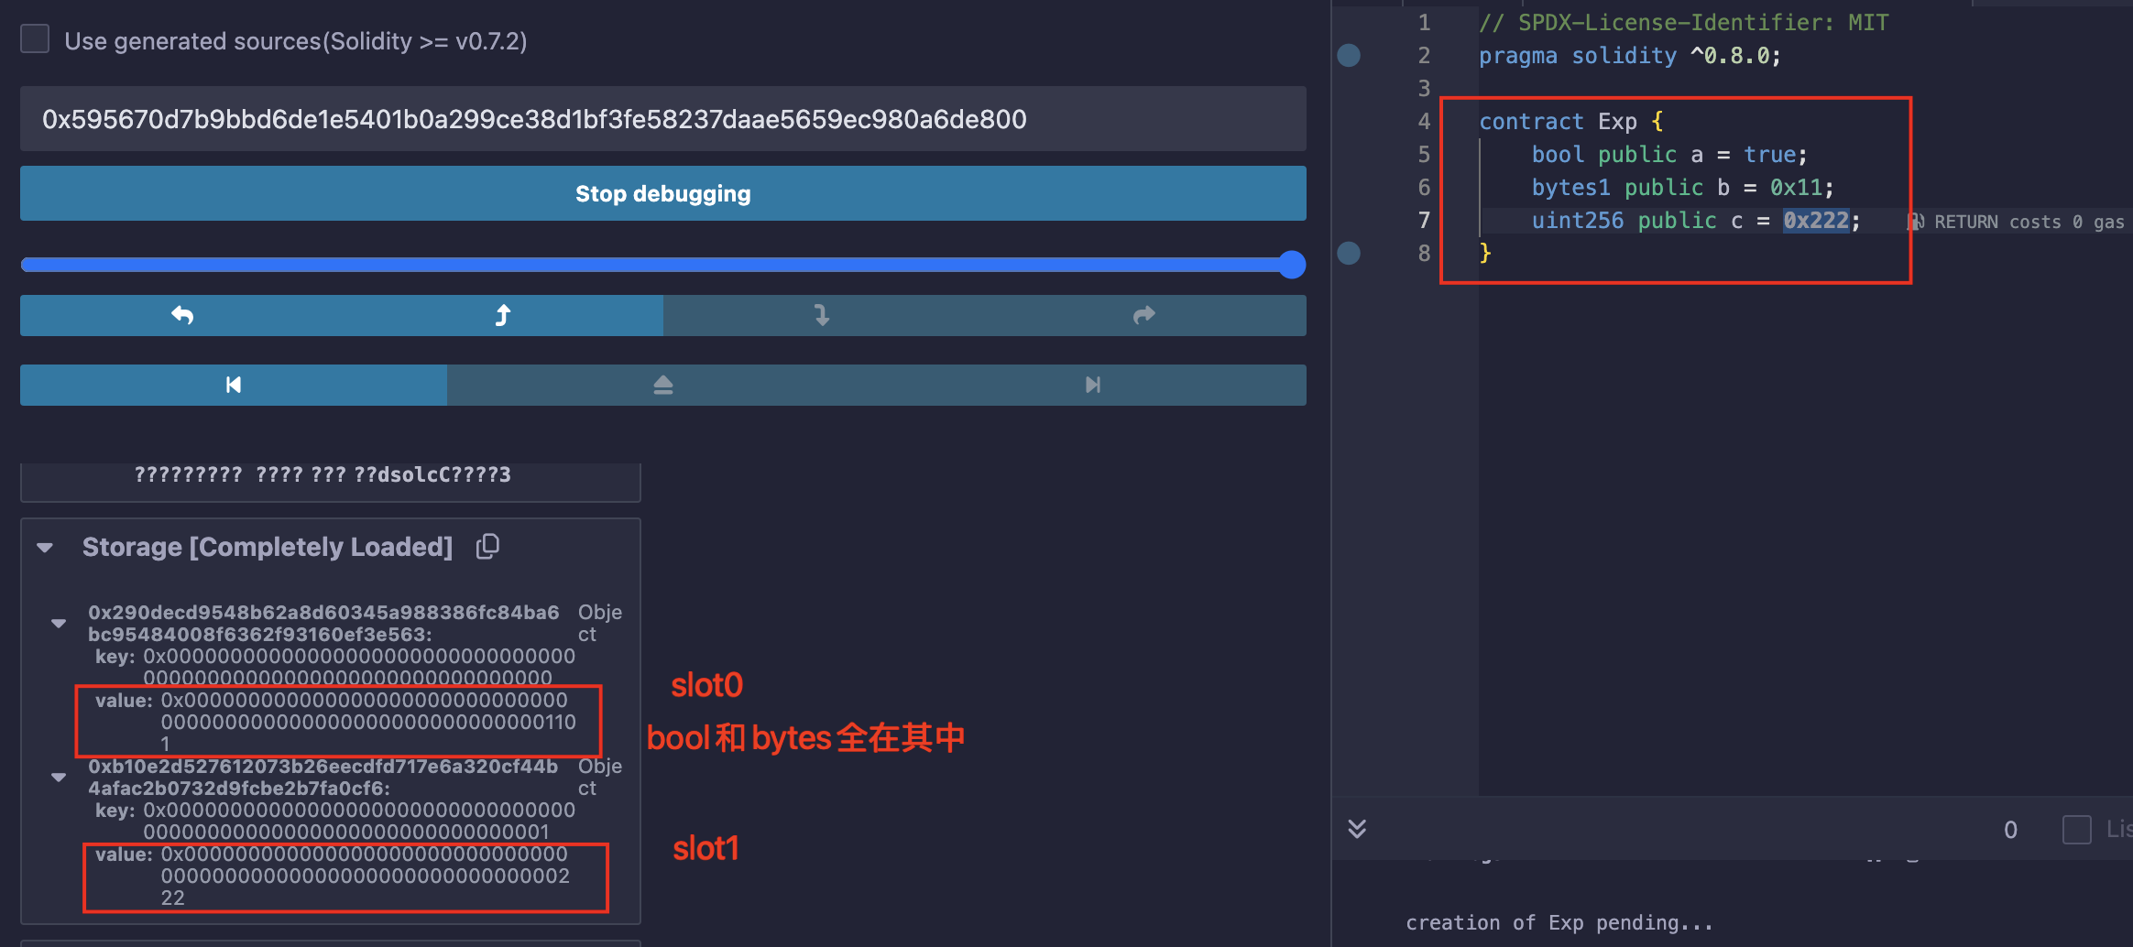Viewport: 2133px width, 947px height.
Task: Select slot0 storage value text
Action: [x=368, y=722]
